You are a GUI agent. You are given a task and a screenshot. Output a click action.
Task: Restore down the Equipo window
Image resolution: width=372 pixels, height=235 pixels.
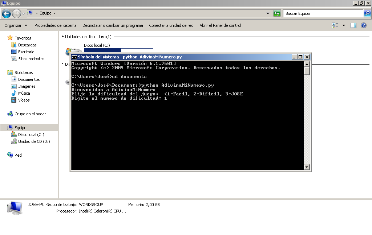pos(362,3)
